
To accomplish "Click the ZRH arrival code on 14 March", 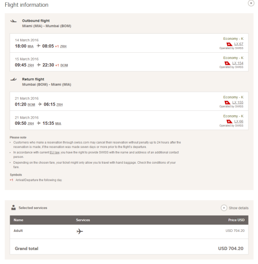I will pos(63,47).
